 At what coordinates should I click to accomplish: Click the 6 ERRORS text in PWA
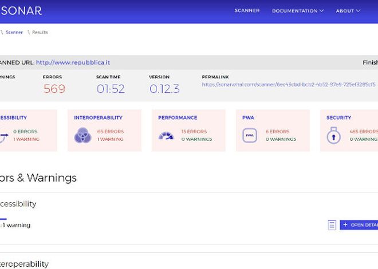(x=277, y=132)
